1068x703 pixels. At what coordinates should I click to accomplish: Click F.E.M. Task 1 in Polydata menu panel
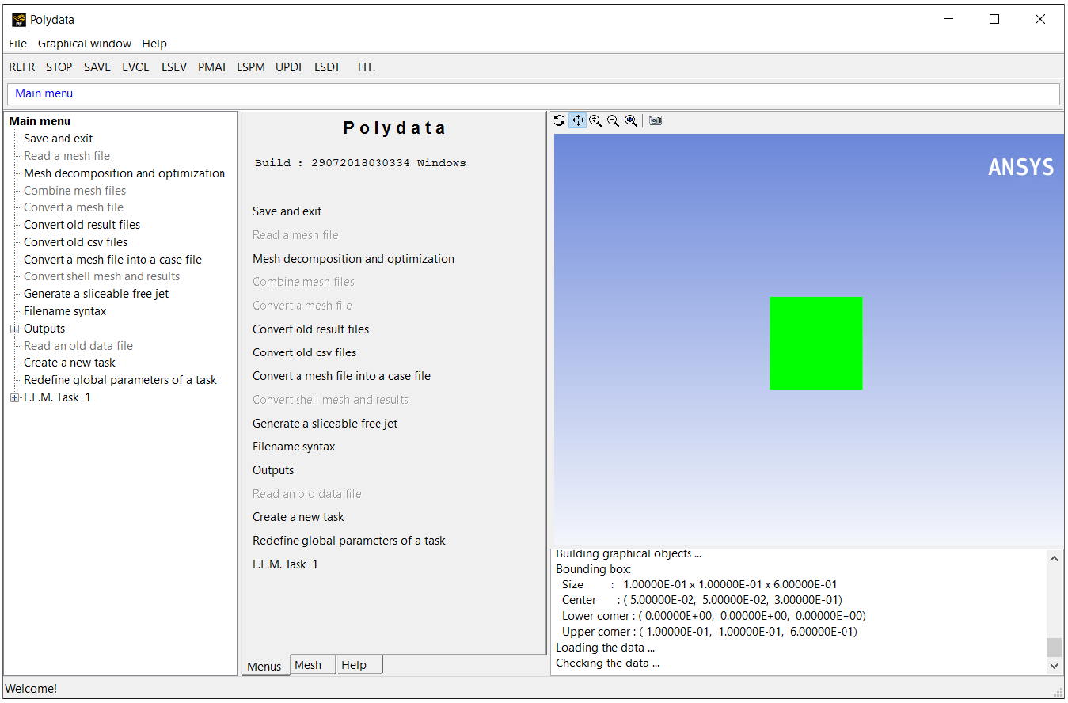click(x=285, y=564)
